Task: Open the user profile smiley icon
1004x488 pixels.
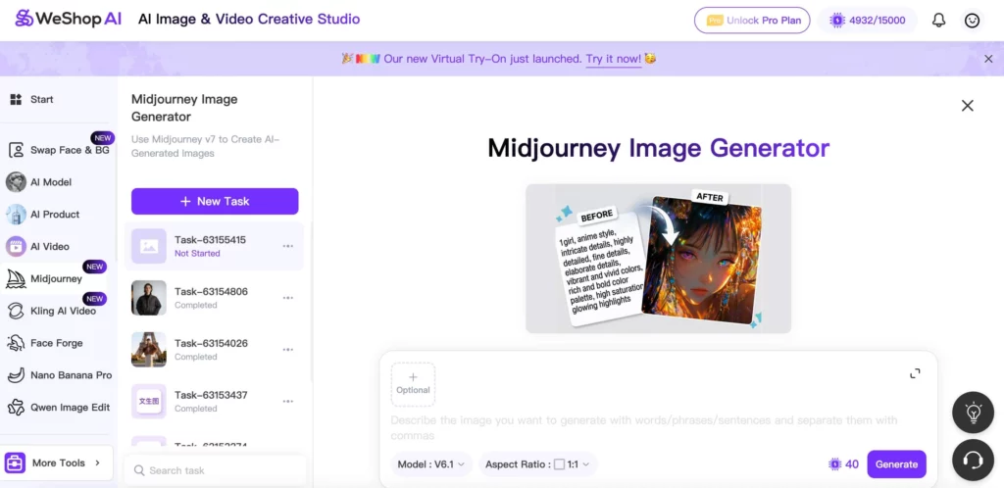Action: pos(972,20)
